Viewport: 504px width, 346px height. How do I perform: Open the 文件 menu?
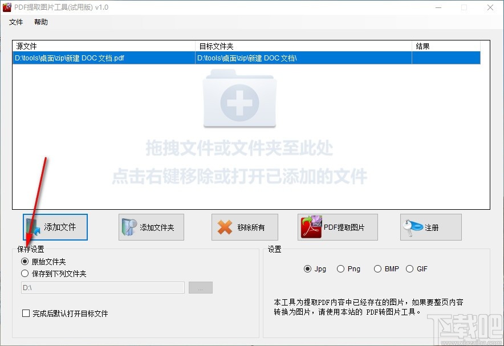tap(16, 22)
